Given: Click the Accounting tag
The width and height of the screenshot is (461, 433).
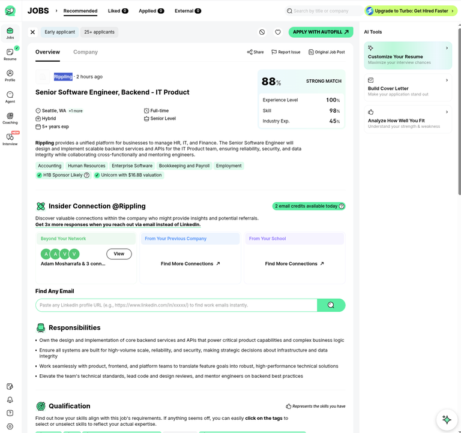Looking at the screenshot, I should point(50,166).
